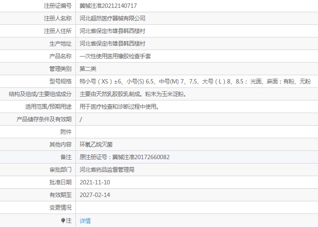This screenshot has width=318, height=227.
Task: Select text 主要由天然乳胶胶乳制成。粉末为玉米淀粉。
Action: pyautogui.click(x=133, y=94)
